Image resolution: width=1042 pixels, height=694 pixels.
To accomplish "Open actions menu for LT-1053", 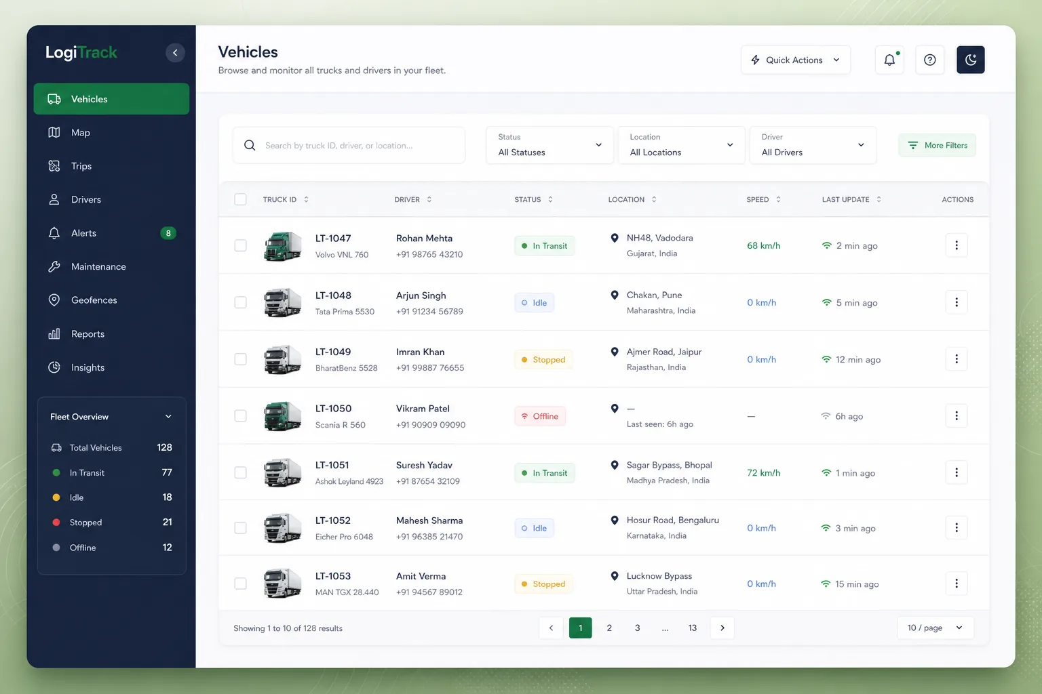I will [957, 584].
